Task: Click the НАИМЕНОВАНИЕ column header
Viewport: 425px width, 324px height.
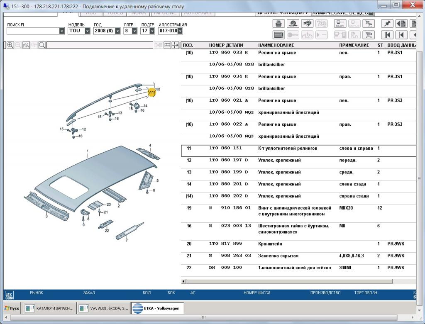Action: point(276,45)
